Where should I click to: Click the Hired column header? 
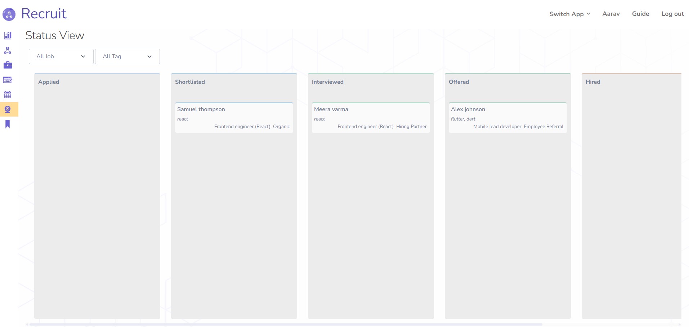click(x=593, y=82)
